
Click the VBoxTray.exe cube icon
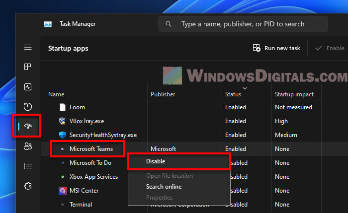pyautogui.click(x=62, y=121)
